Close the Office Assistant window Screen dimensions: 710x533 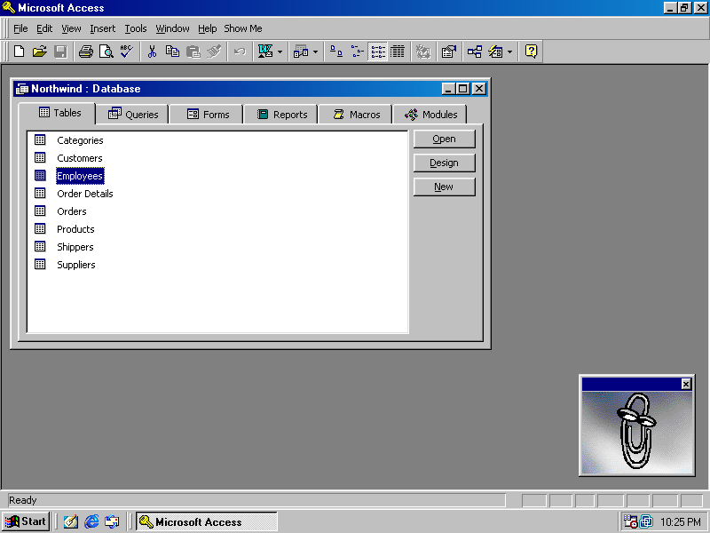[x=686, y=385]
